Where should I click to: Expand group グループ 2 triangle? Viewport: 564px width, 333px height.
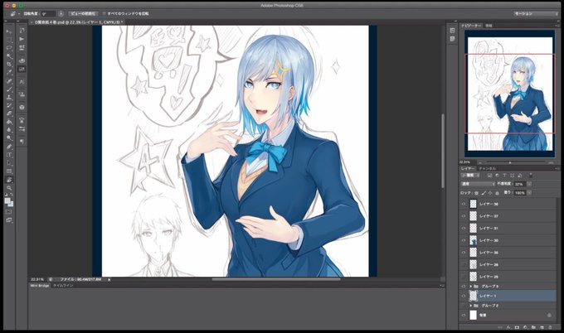471,306
